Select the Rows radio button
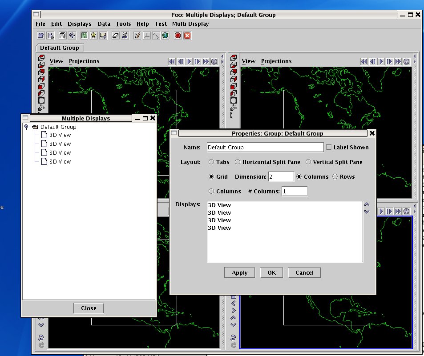 [335, 177]
